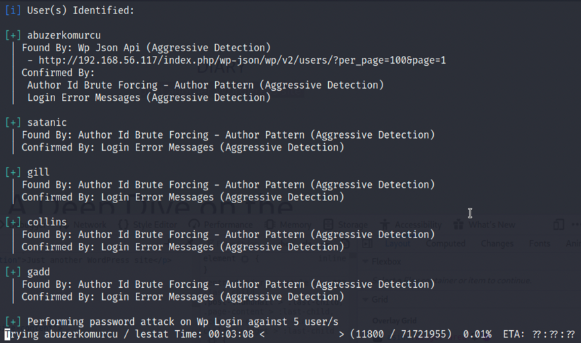The height and width of the screenshot is (343, 581).
Task: Click the [+] marker beside collins
Action: (x=13, y=222)
